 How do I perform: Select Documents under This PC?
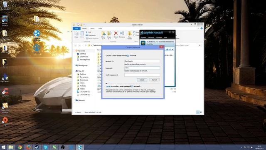click(x=84, y=77)
